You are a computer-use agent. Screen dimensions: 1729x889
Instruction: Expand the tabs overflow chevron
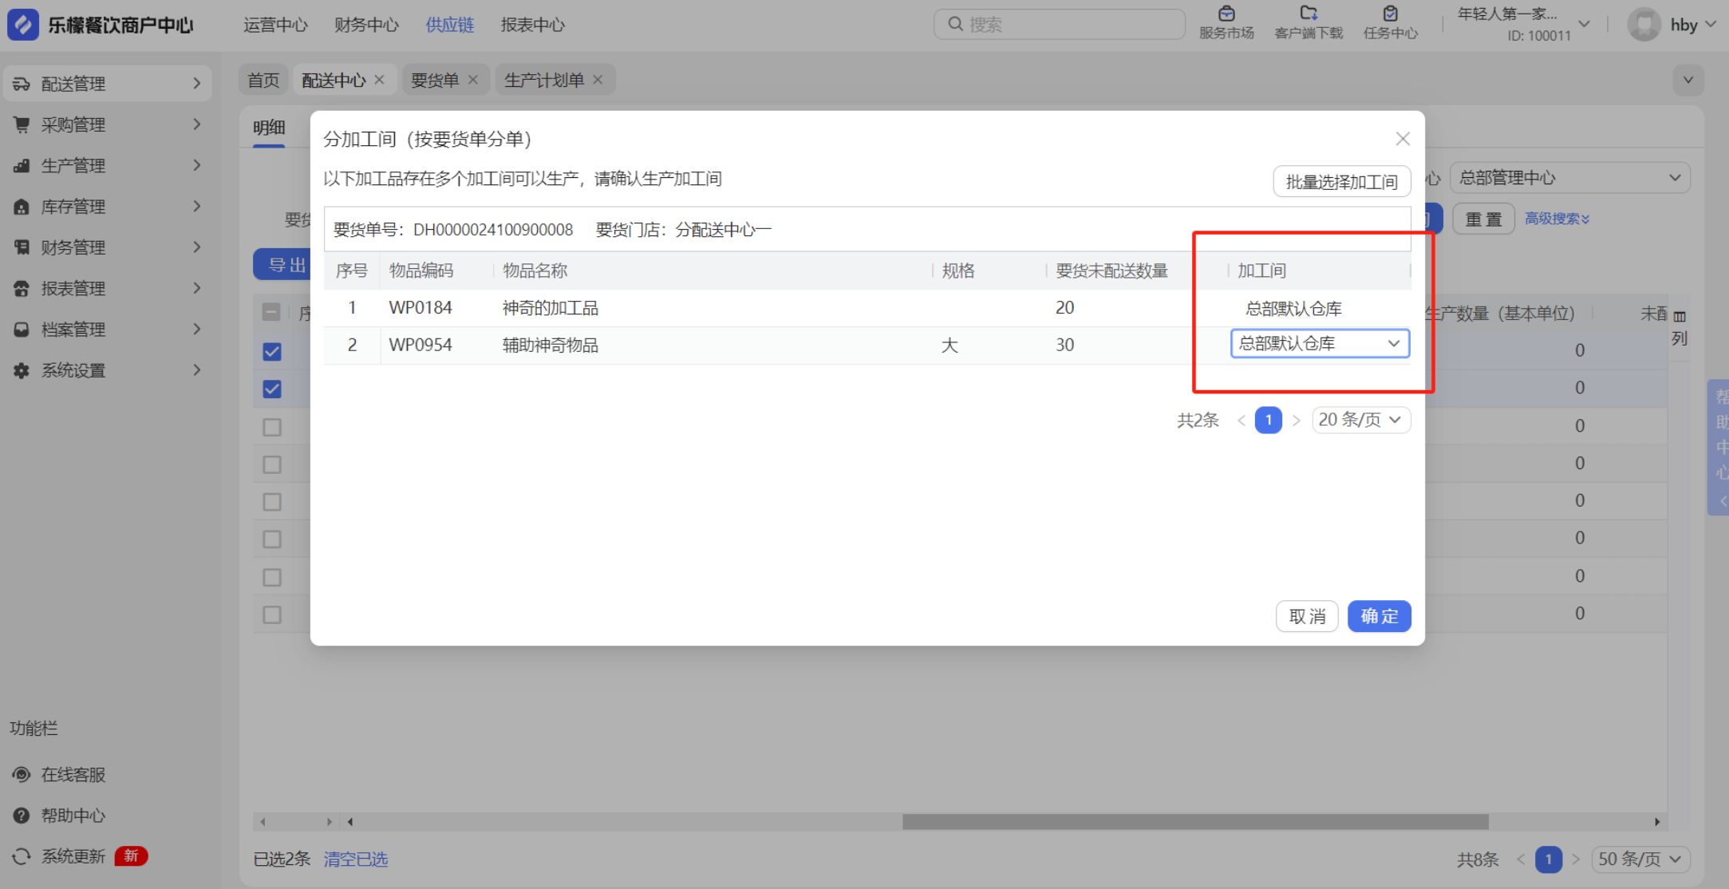coord(1688,80)
